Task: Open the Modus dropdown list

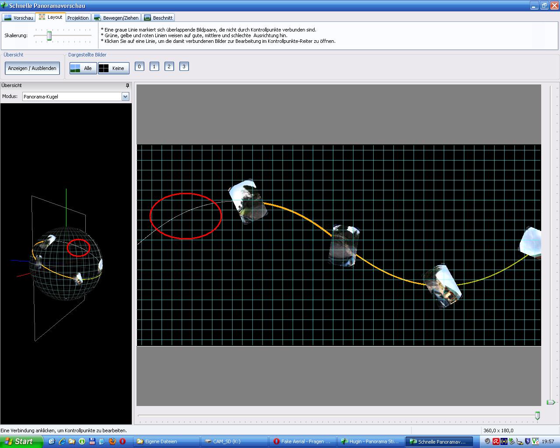Action: [125, 97]
